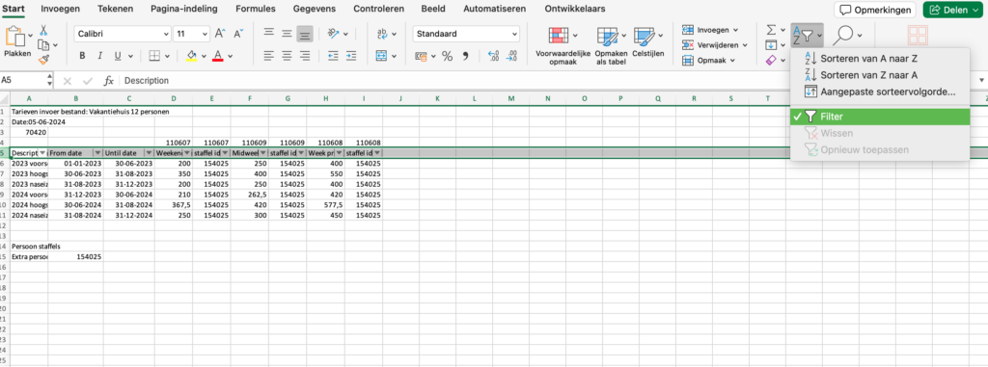Click the currency number format icon
This screenshot has height=367, width=988.
pos(421,56)
